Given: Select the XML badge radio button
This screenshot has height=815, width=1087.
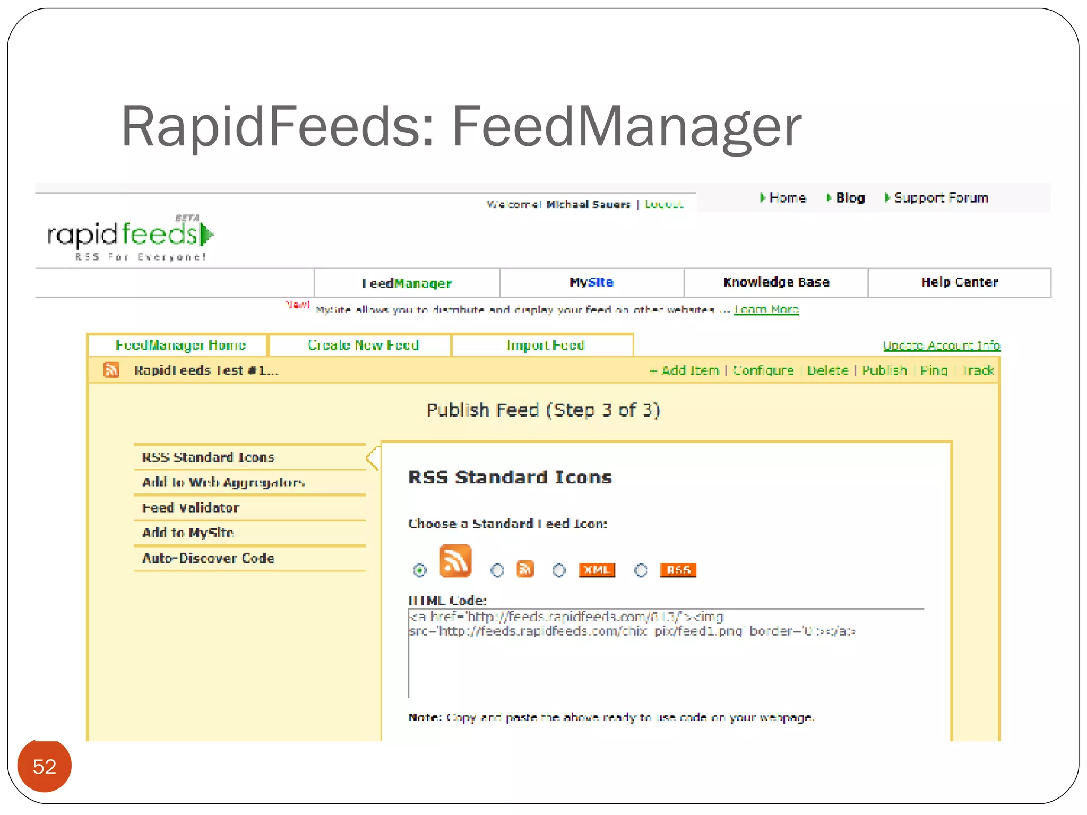Looking at the screenshot, I should coord(559,570).
